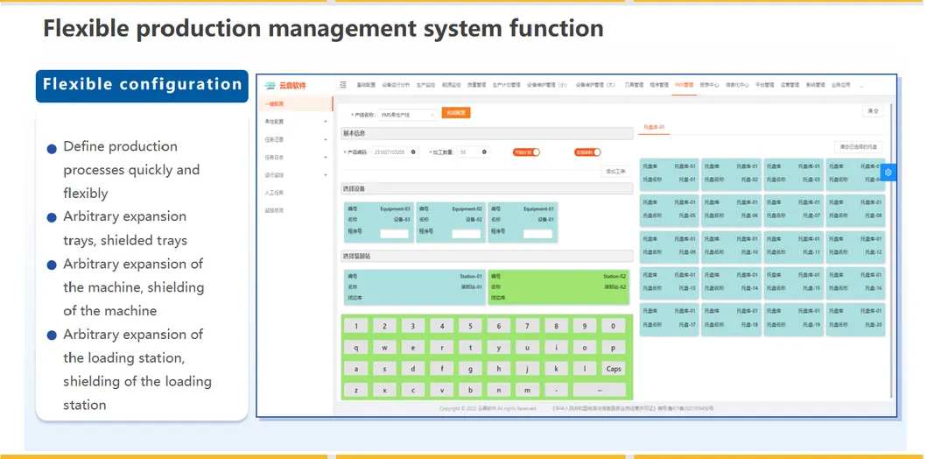Toggle the second orange switch
This screenshot has width=927, height=459.
[x=587, y=152]
